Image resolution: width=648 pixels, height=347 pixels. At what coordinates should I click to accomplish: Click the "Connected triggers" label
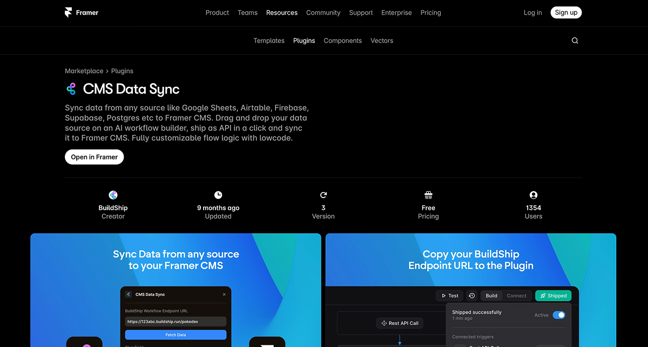473,337
